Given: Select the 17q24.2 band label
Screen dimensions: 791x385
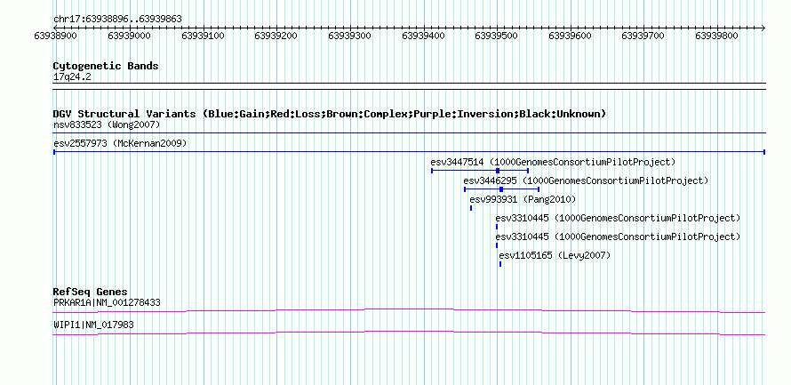Looking at the screenshot, I should coord(73,77).
